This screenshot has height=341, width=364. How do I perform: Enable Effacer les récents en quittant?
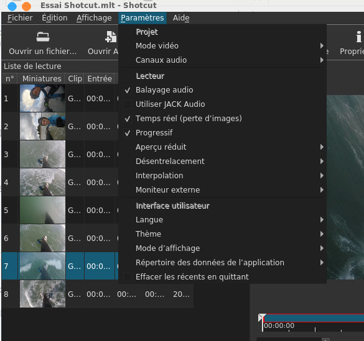[222, 277]
